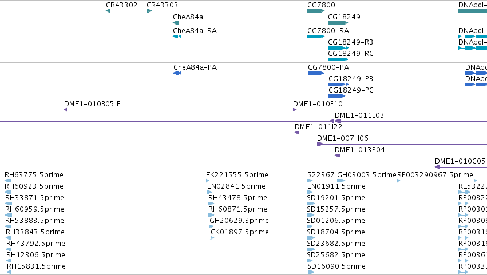Select EST SD15257.5prime
This screenshot has height=275, width=487.
tap(336, 209)
